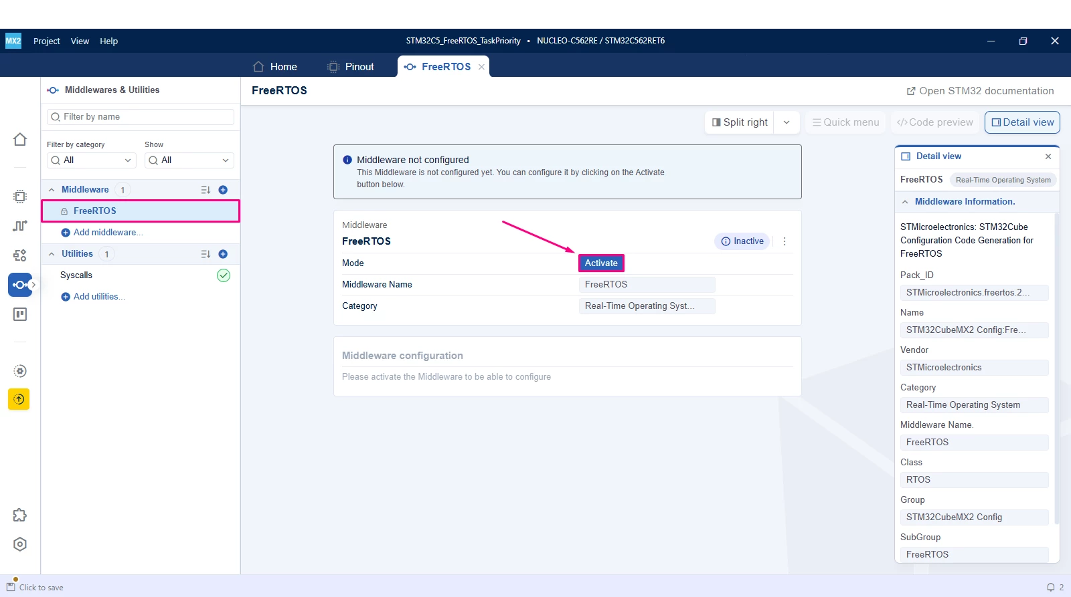
Task: Click the Class value RTOS
Action: (x=974, y=480)
